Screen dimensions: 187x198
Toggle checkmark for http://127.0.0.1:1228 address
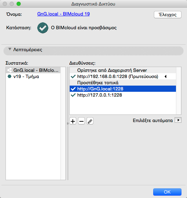(x=73, y=95)
